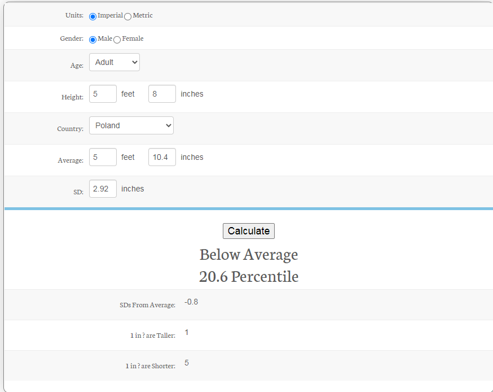
Task: Click the 'Units:' field label
Action: click(74, 16)
